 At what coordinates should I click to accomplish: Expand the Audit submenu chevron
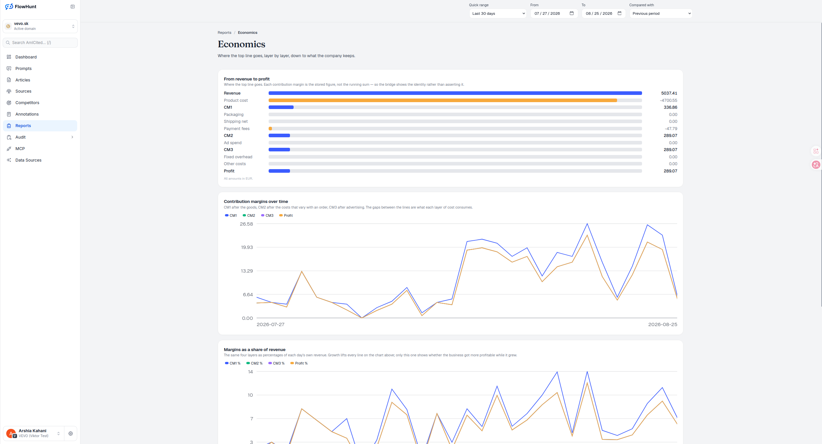tap(72, 137)
